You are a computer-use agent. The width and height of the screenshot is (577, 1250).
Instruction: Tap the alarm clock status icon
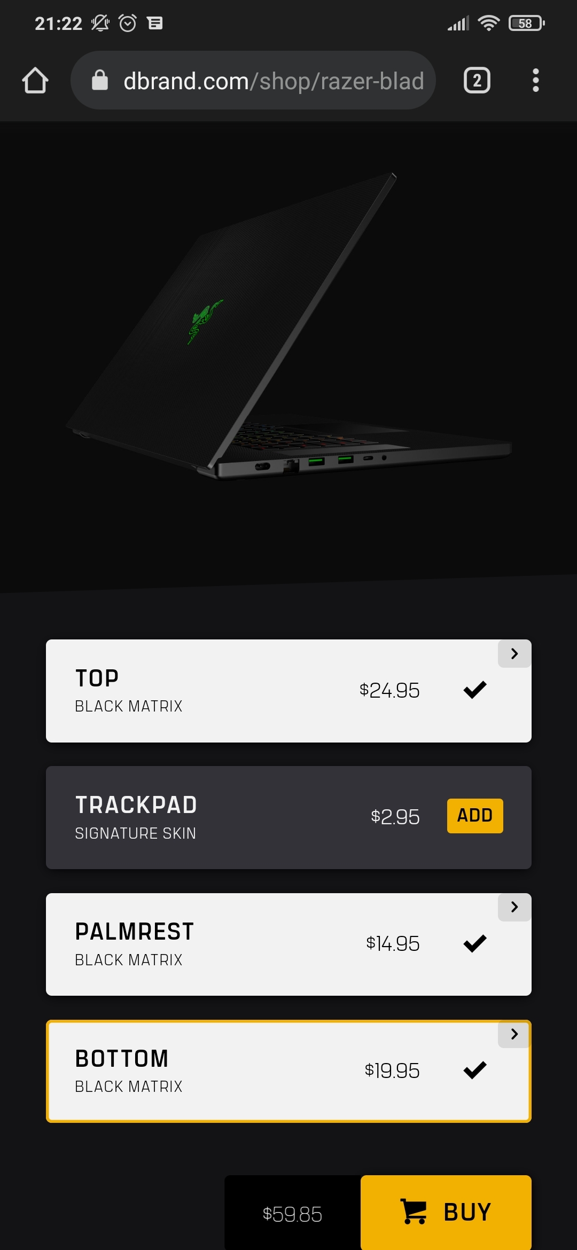pos(128,23)
